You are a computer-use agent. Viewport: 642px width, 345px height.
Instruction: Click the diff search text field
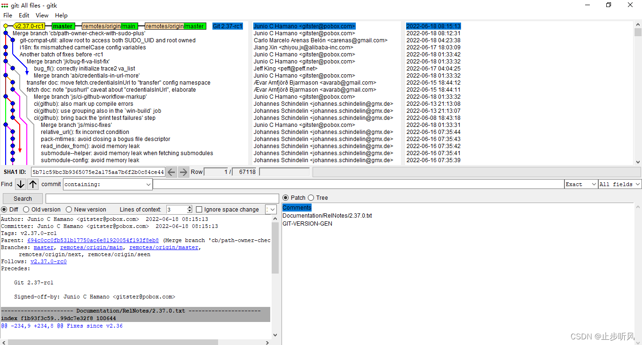(162, 199)
